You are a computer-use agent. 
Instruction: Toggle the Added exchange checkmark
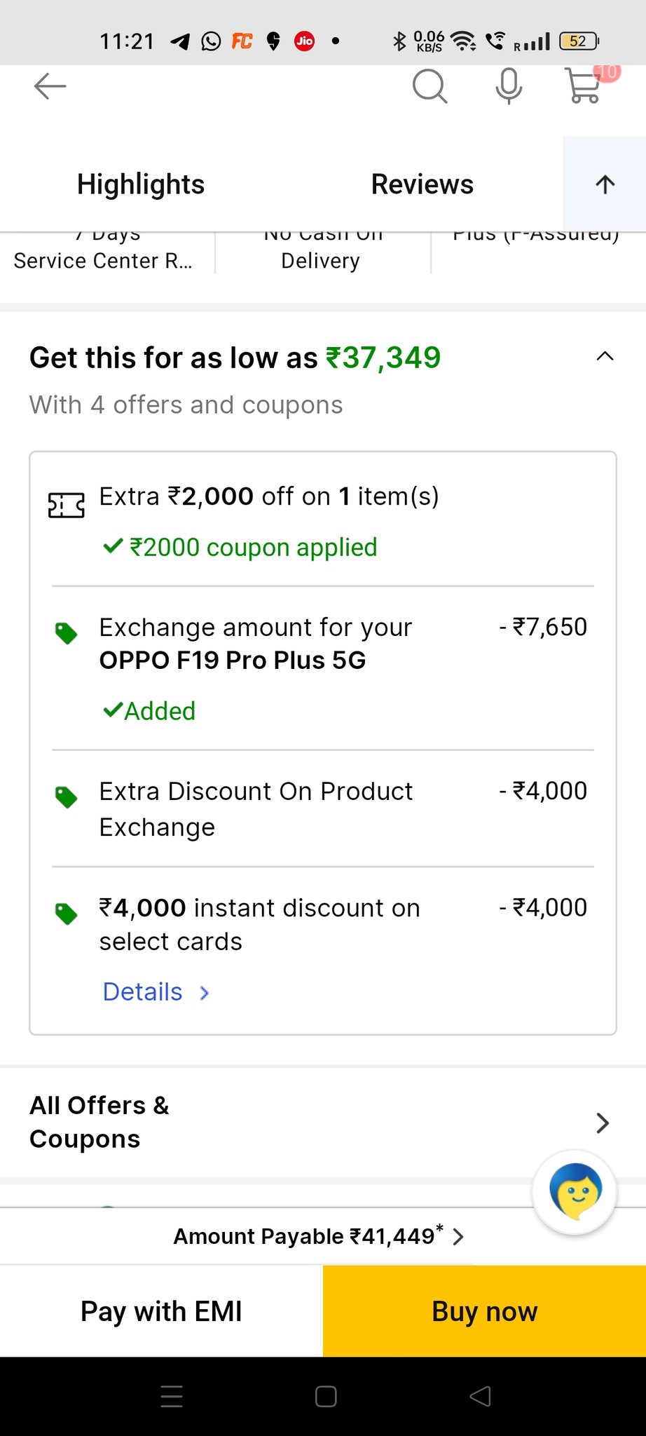(x=113, y=710)
